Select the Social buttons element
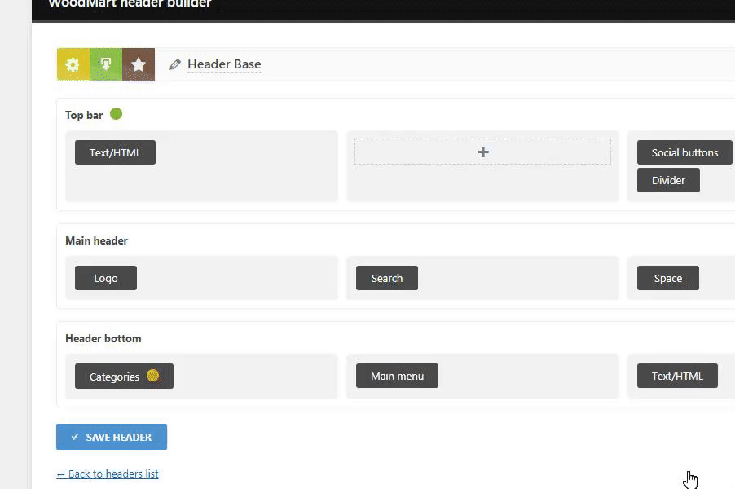 point(684,152)
